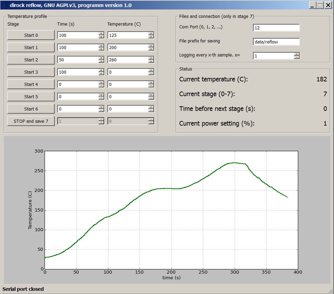Close the dirock reflow window
The width and height of the screenshot is (334, 294).
click(x=328, y=5)
